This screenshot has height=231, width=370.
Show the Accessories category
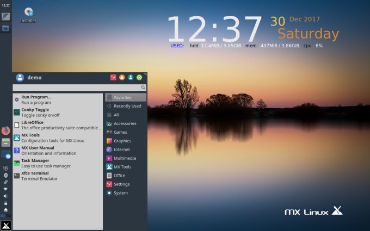pos(125,123)
